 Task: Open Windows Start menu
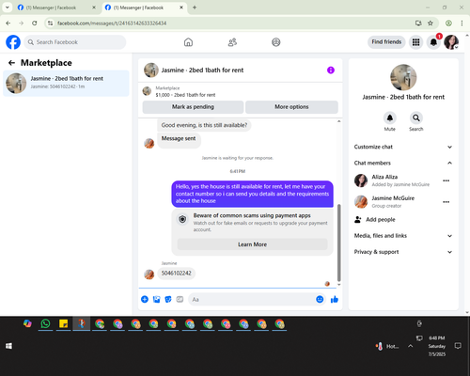[8, 346]
